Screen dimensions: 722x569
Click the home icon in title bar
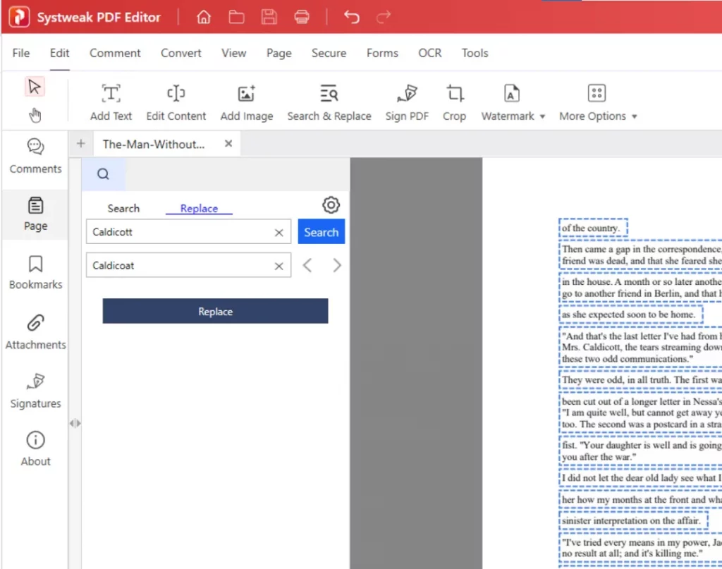tap(204, 18)
